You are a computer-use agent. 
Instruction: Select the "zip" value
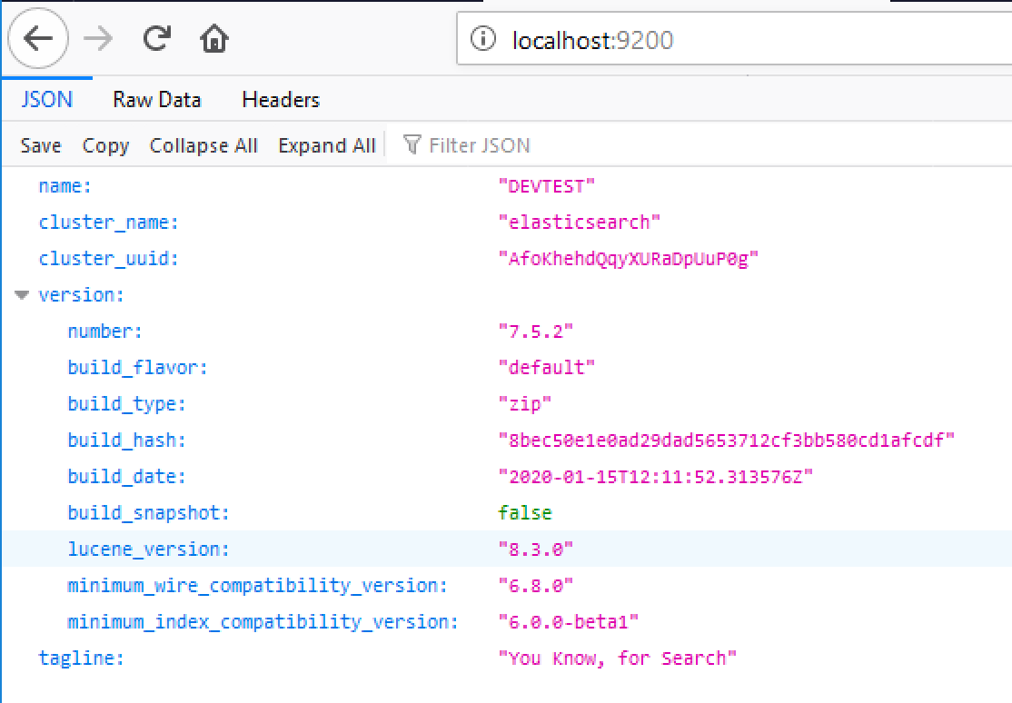click(525, 403)
